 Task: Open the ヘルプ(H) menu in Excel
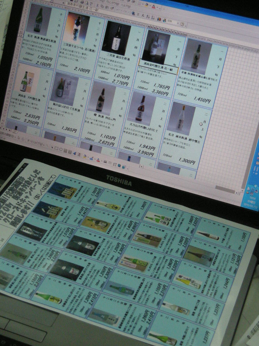[x=126, y=6]
